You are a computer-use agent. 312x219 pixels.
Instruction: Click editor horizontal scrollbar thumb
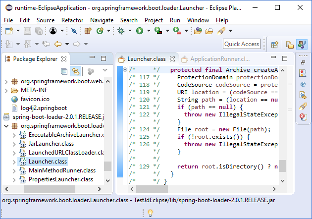pyautogui.click(x=152, y=189)
